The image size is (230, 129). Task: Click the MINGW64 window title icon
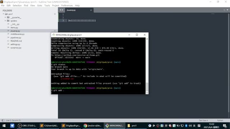pos(54,35)
